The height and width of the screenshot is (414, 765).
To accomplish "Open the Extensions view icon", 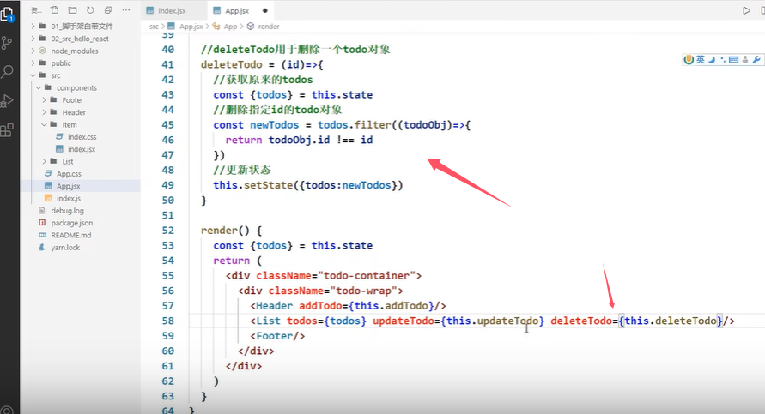I will 7,130.
